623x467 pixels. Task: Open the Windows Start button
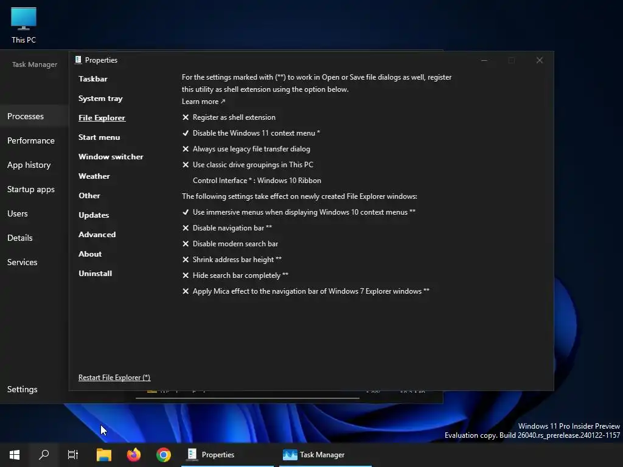point(15,455)
